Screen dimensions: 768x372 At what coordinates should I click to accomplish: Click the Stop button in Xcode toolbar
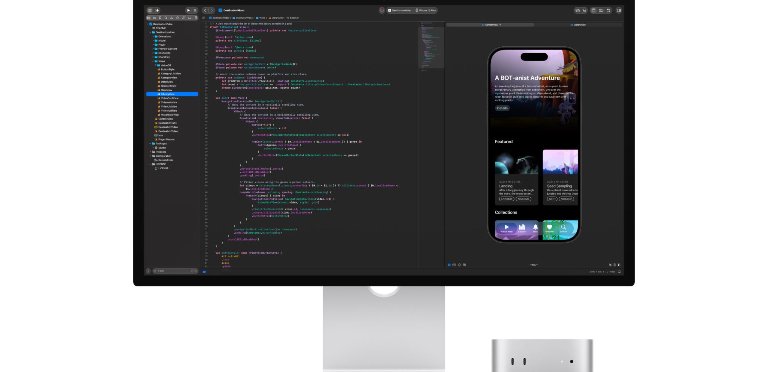(195, 10)
